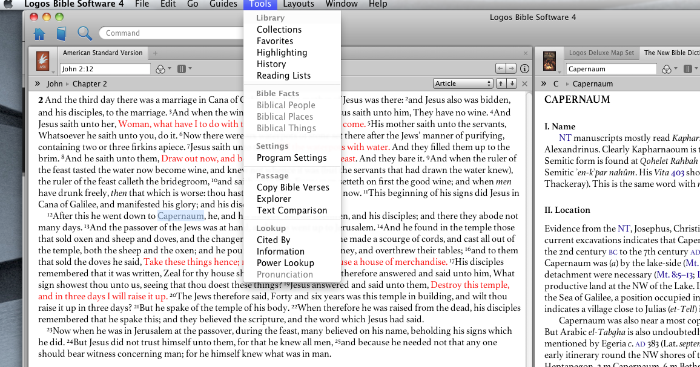Click the C breadcrumb in dictionary panel
Image resolution: width=700 pixels, height=367 pixels.
[x=556, y=84]
